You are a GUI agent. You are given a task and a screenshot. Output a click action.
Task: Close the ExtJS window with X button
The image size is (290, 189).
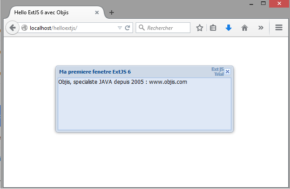pos(227,71)
